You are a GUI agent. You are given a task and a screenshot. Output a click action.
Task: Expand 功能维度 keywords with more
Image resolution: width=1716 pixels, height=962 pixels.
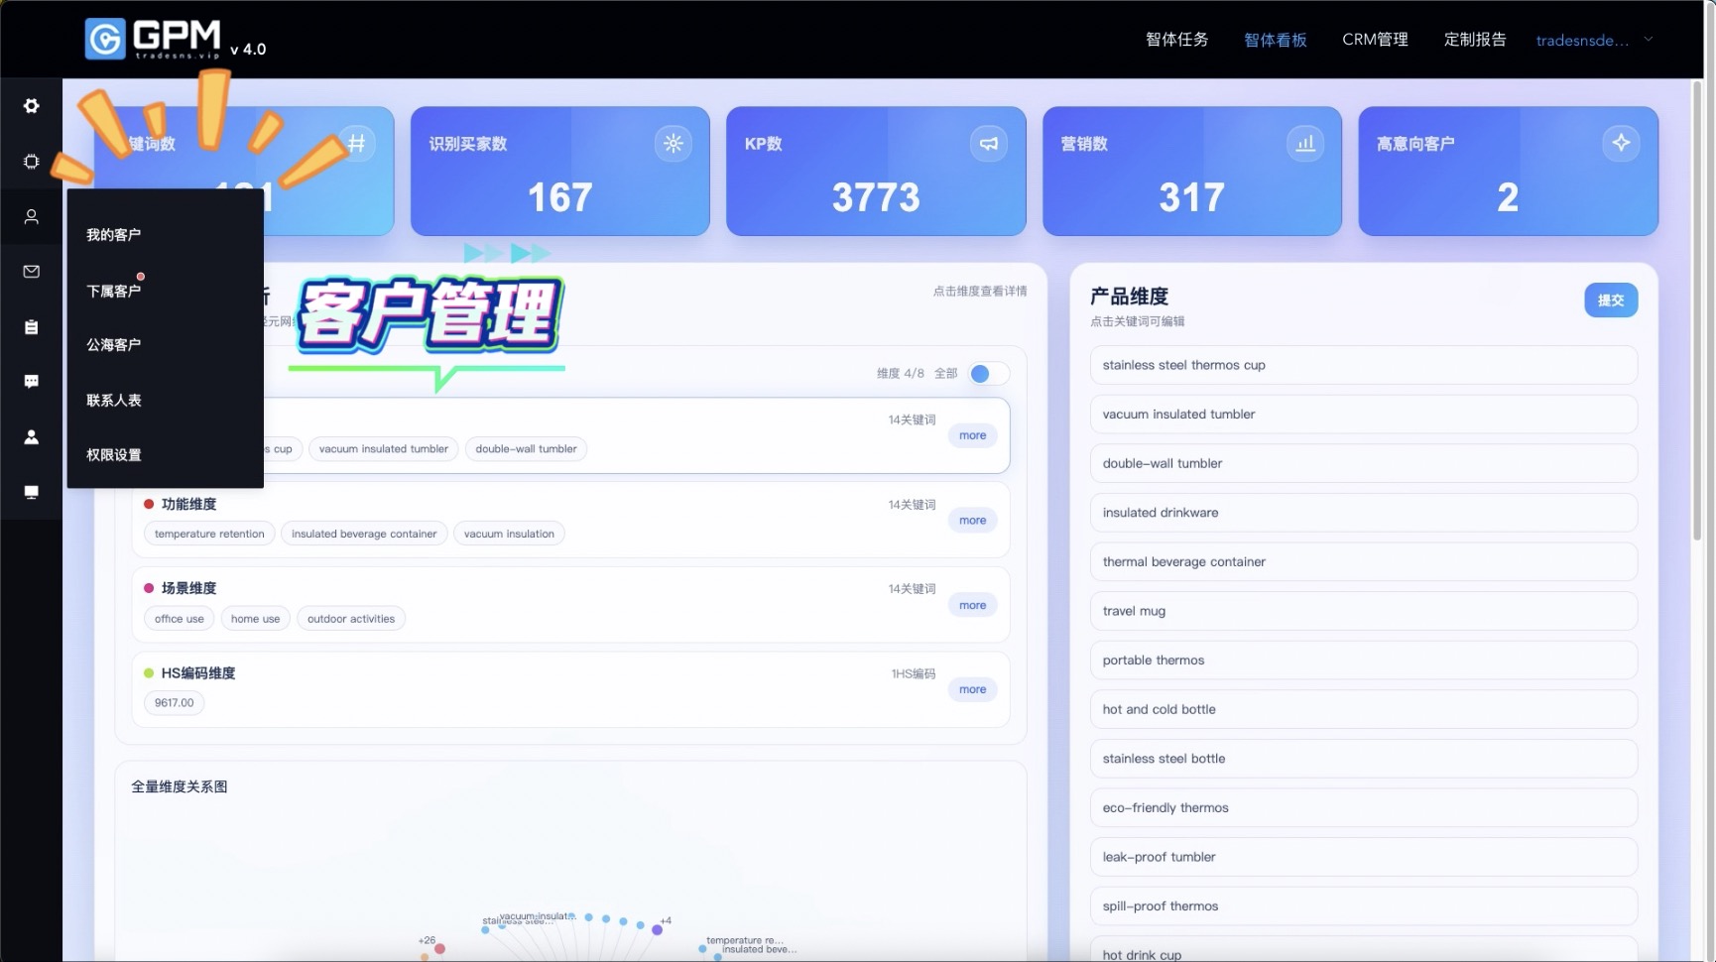tap(972, 521)
